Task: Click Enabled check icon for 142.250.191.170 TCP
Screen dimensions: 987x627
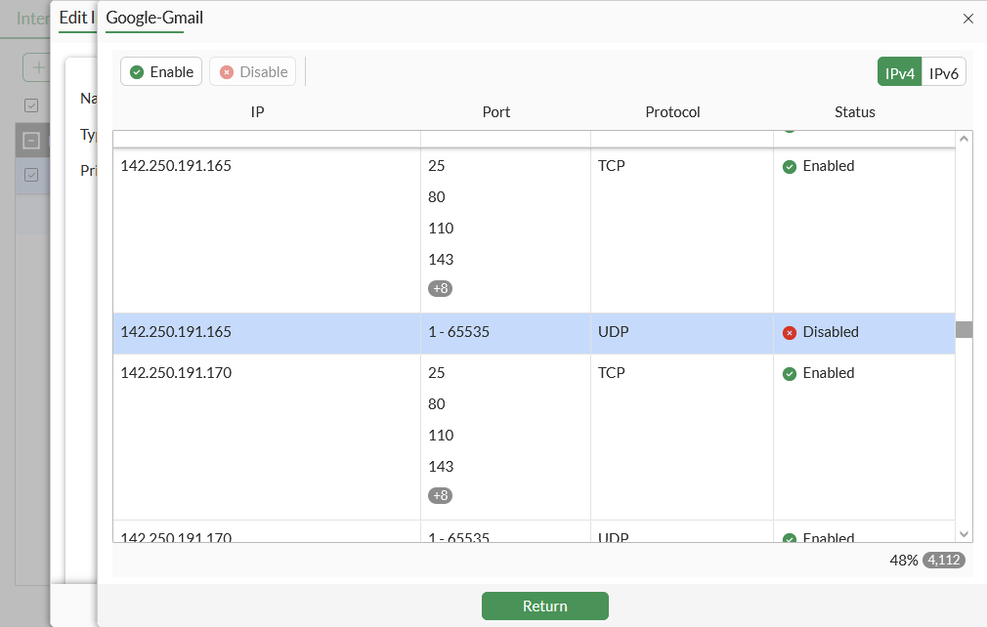Action: [790, 374]
